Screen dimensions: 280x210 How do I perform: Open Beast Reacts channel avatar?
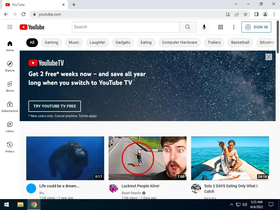pos(113,188)
